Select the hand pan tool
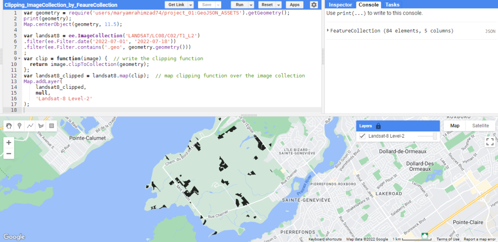 [x=9, y=126]
